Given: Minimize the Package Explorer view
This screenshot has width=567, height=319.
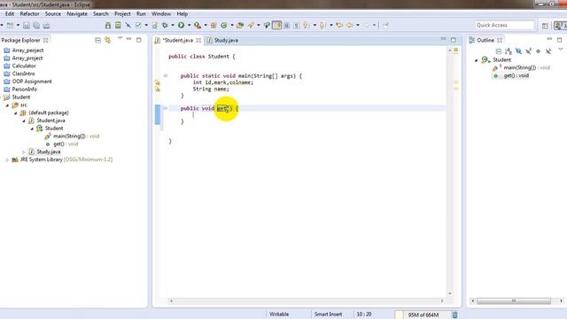Looking at the screenshot, I should pyautogui.click(x=128, y=39).
